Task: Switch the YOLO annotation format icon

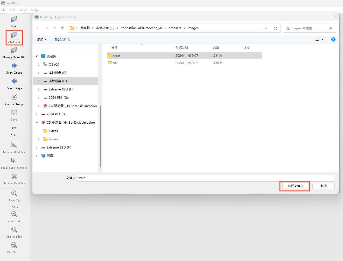Action: (14, 128)
